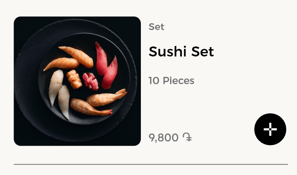
Task: Add the Sushi Set with plus button
Action: click(x=270, y=129)
